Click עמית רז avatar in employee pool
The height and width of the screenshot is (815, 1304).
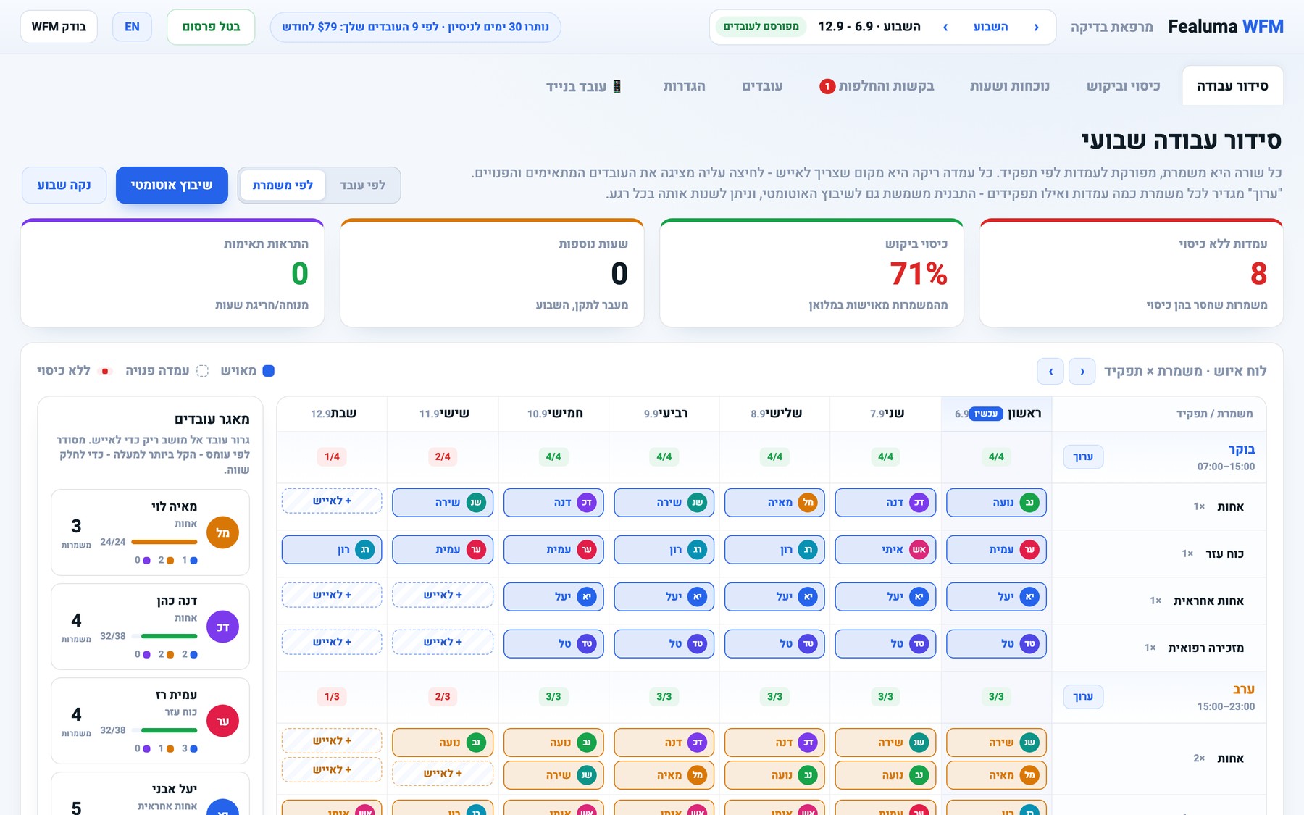222,722
